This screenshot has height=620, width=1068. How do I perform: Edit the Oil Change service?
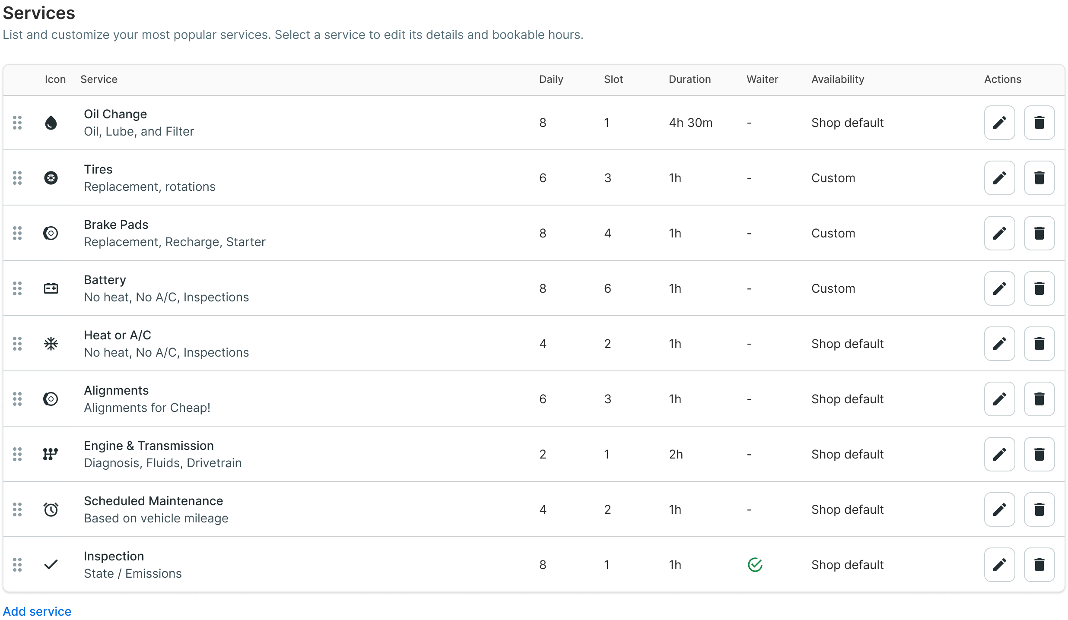999,123
